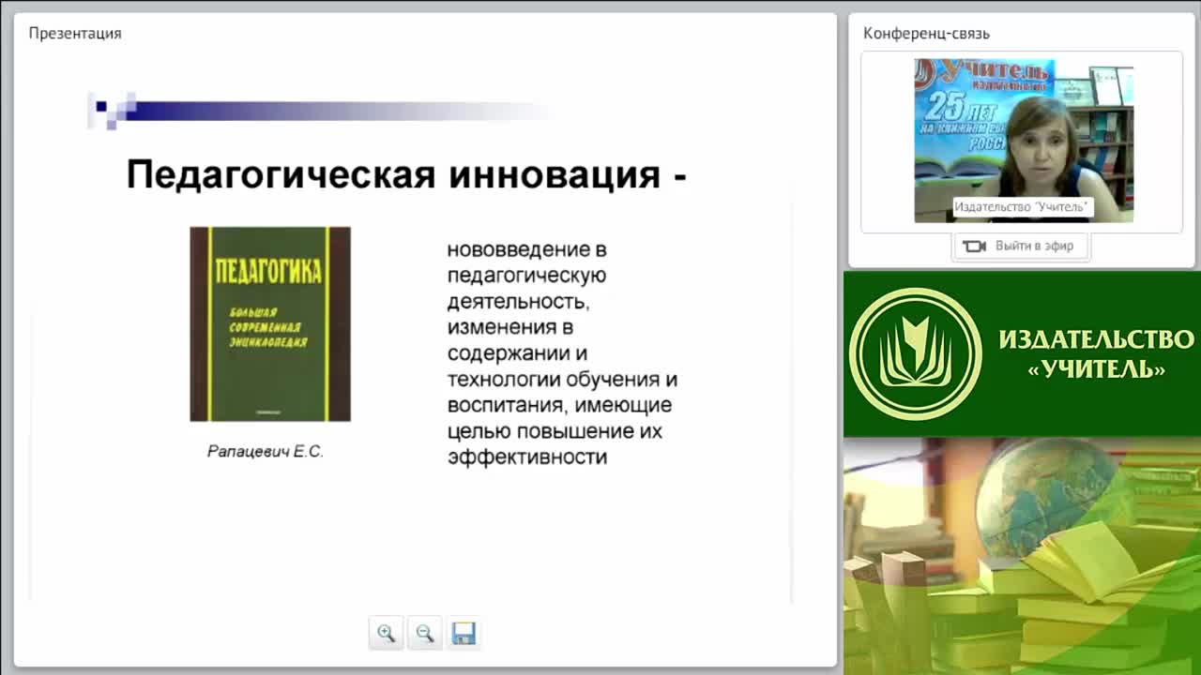The image size is (1201, 675).
Task: Save the presentation with the floppy disk icon
Action: tap(464, 634)
